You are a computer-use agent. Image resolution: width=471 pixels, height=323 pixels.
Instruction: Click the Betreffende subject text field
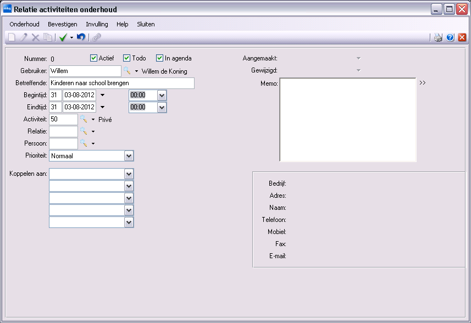[121, 83]
